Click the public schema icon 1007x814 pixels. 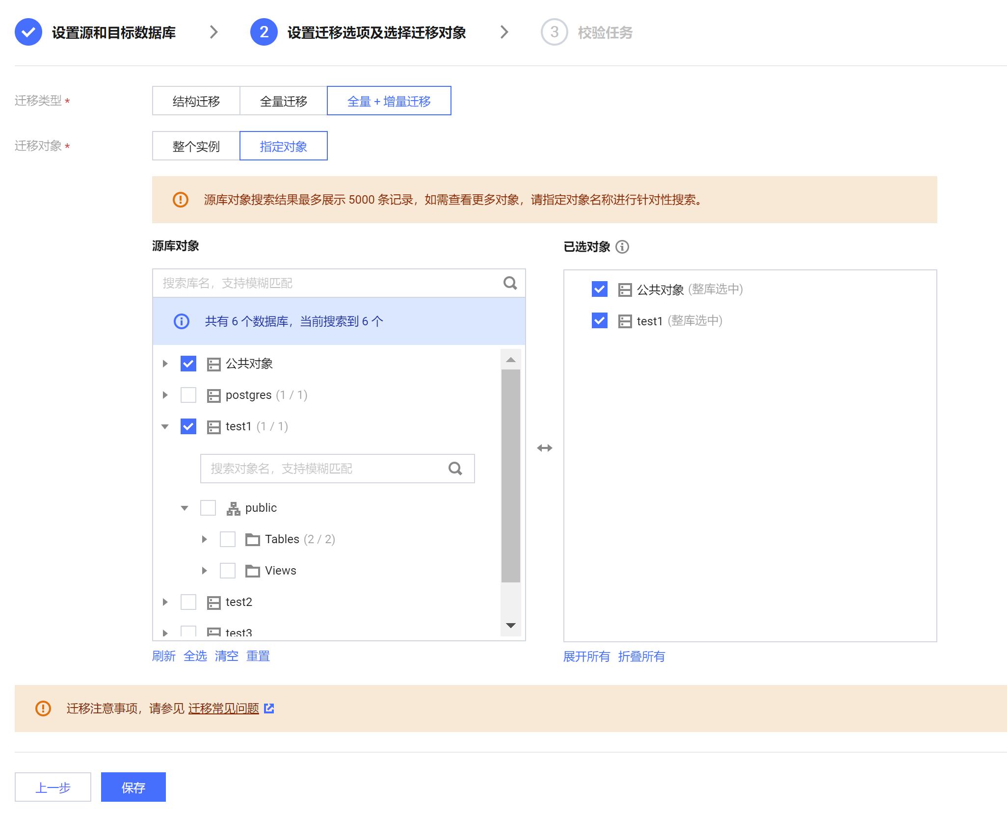pos(233,508)
